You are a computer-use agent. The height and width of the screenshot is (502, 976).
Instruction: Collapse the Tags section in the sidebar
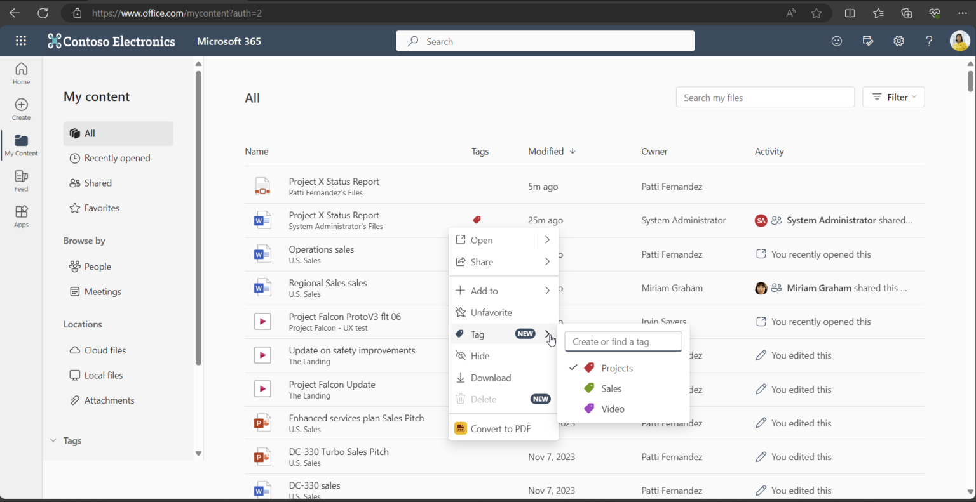point(53,440)
